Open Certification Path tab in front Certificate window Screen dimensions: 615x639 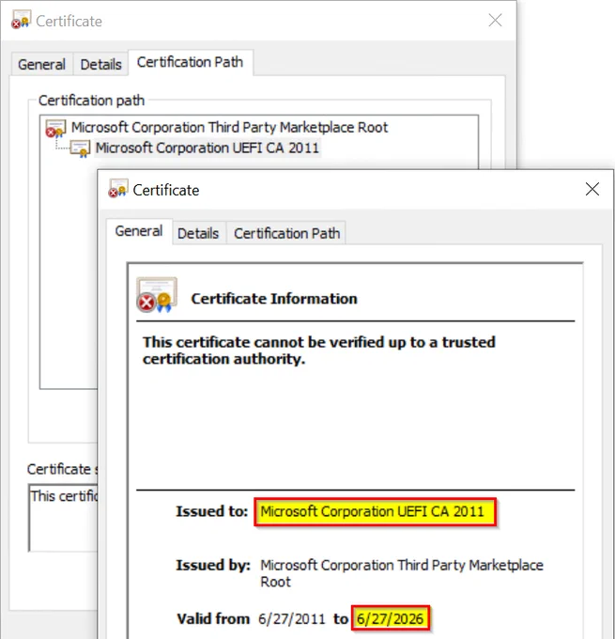[x=286, y=233]
